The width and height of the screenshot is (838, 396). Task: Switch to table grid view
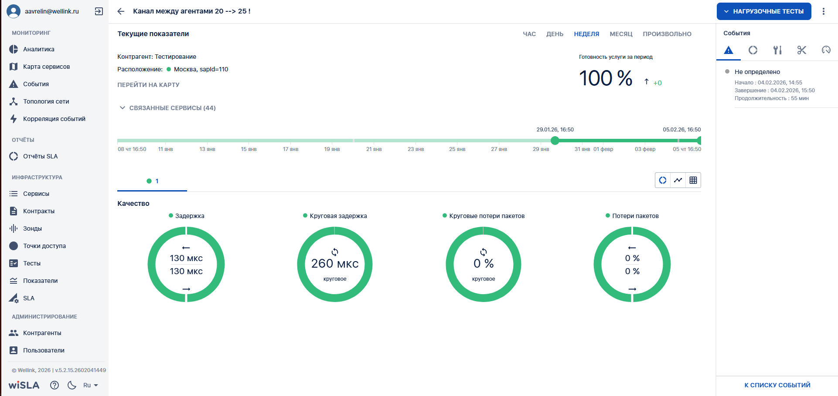click(693, 180)
